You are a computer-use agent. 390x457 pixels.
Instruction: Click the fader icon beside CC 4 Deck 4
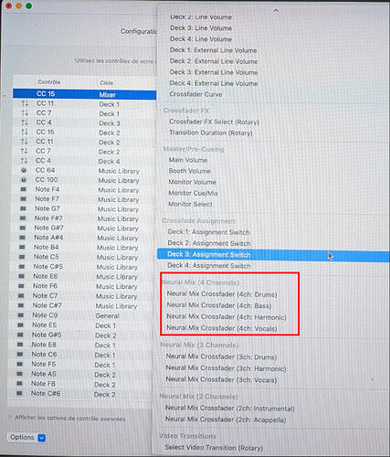[24, 161]
